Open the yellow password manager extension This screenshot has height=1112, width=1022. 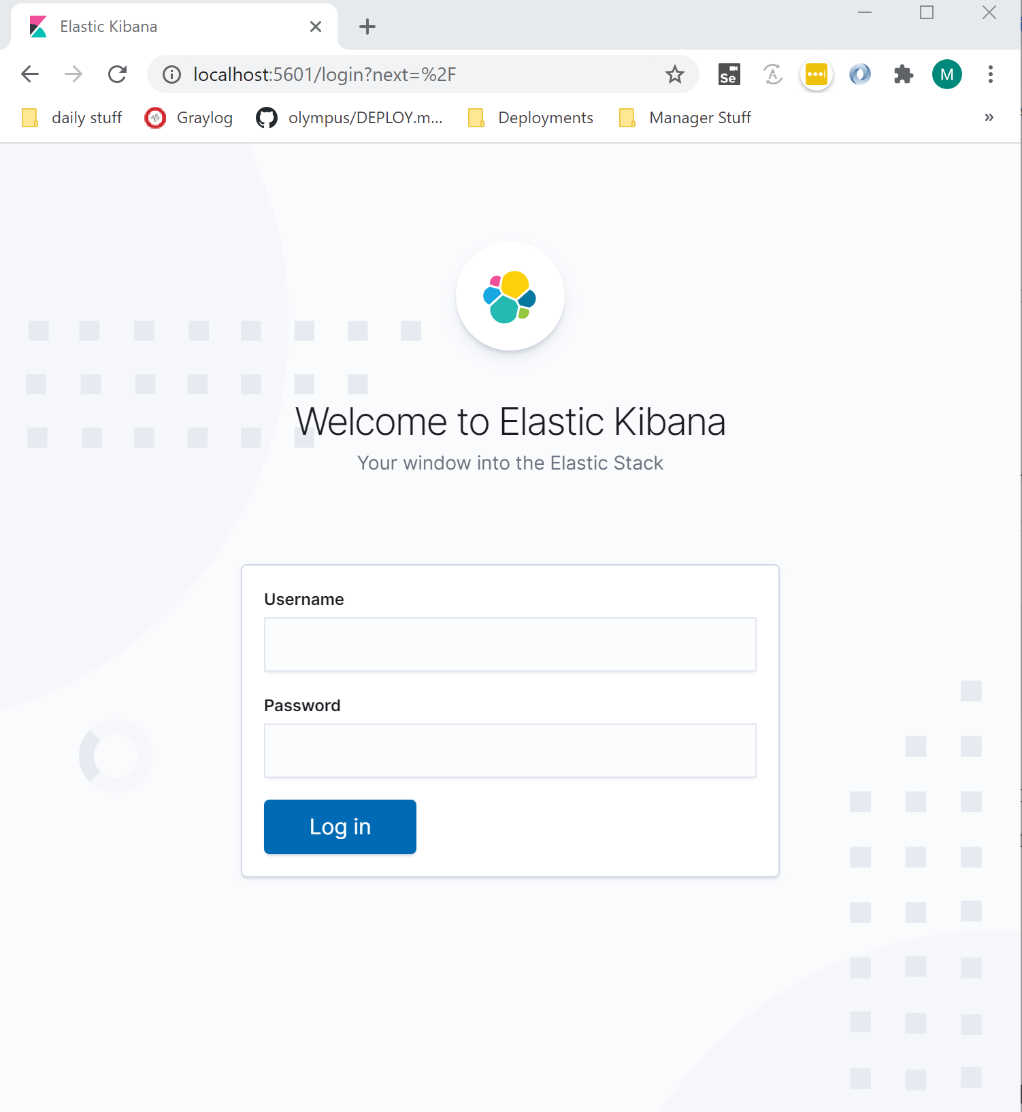pyautogui.click(x=816, y=74)
